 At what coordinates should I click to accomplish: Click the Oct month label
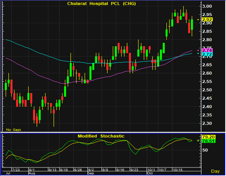pyautogui.click(x=150, y=173)
